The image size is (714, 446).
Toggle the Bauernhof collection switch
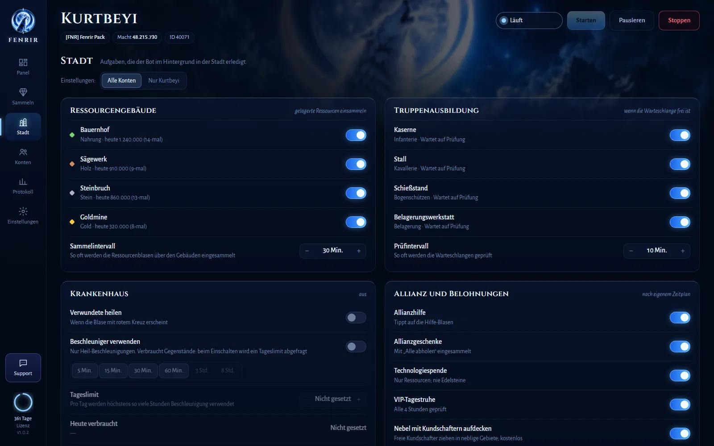[356, 135]
